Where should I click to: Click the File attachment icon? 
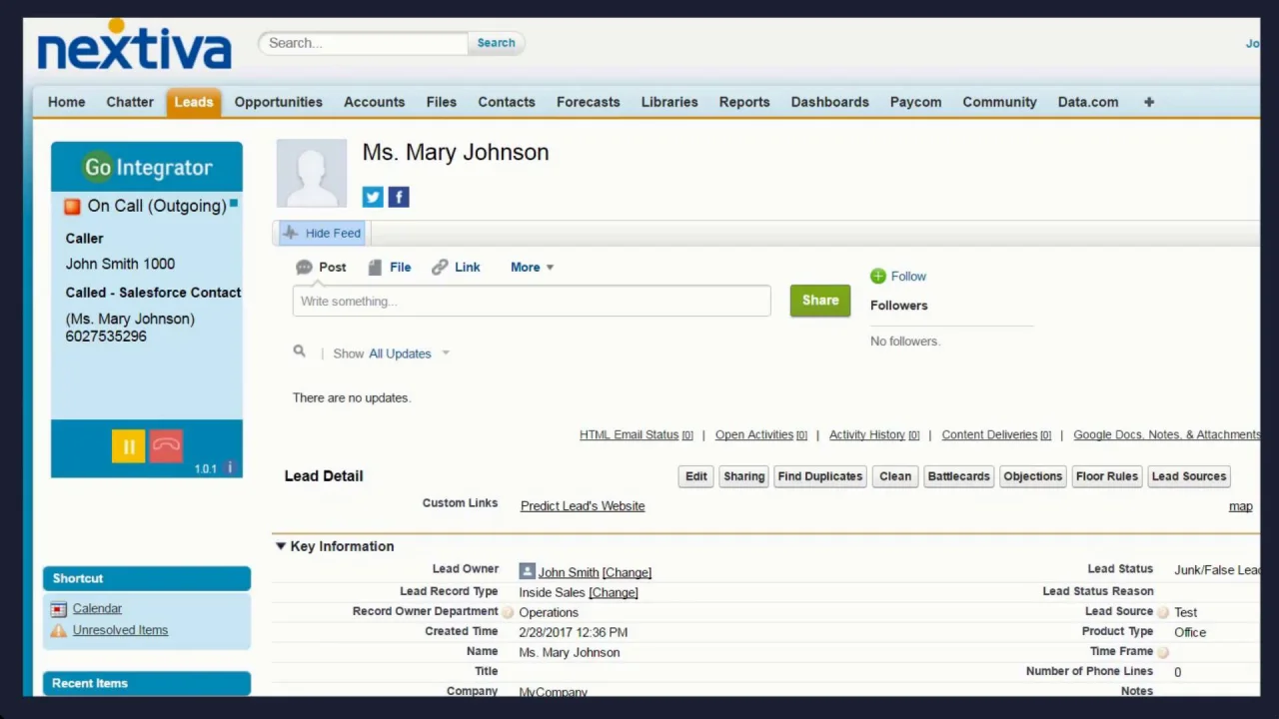[375, 268]
